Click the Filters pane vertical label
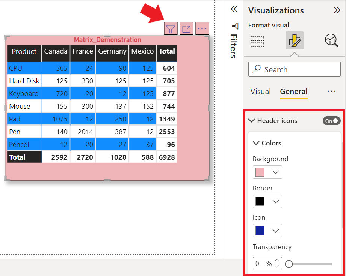346x276 pixels. (234, 46)
